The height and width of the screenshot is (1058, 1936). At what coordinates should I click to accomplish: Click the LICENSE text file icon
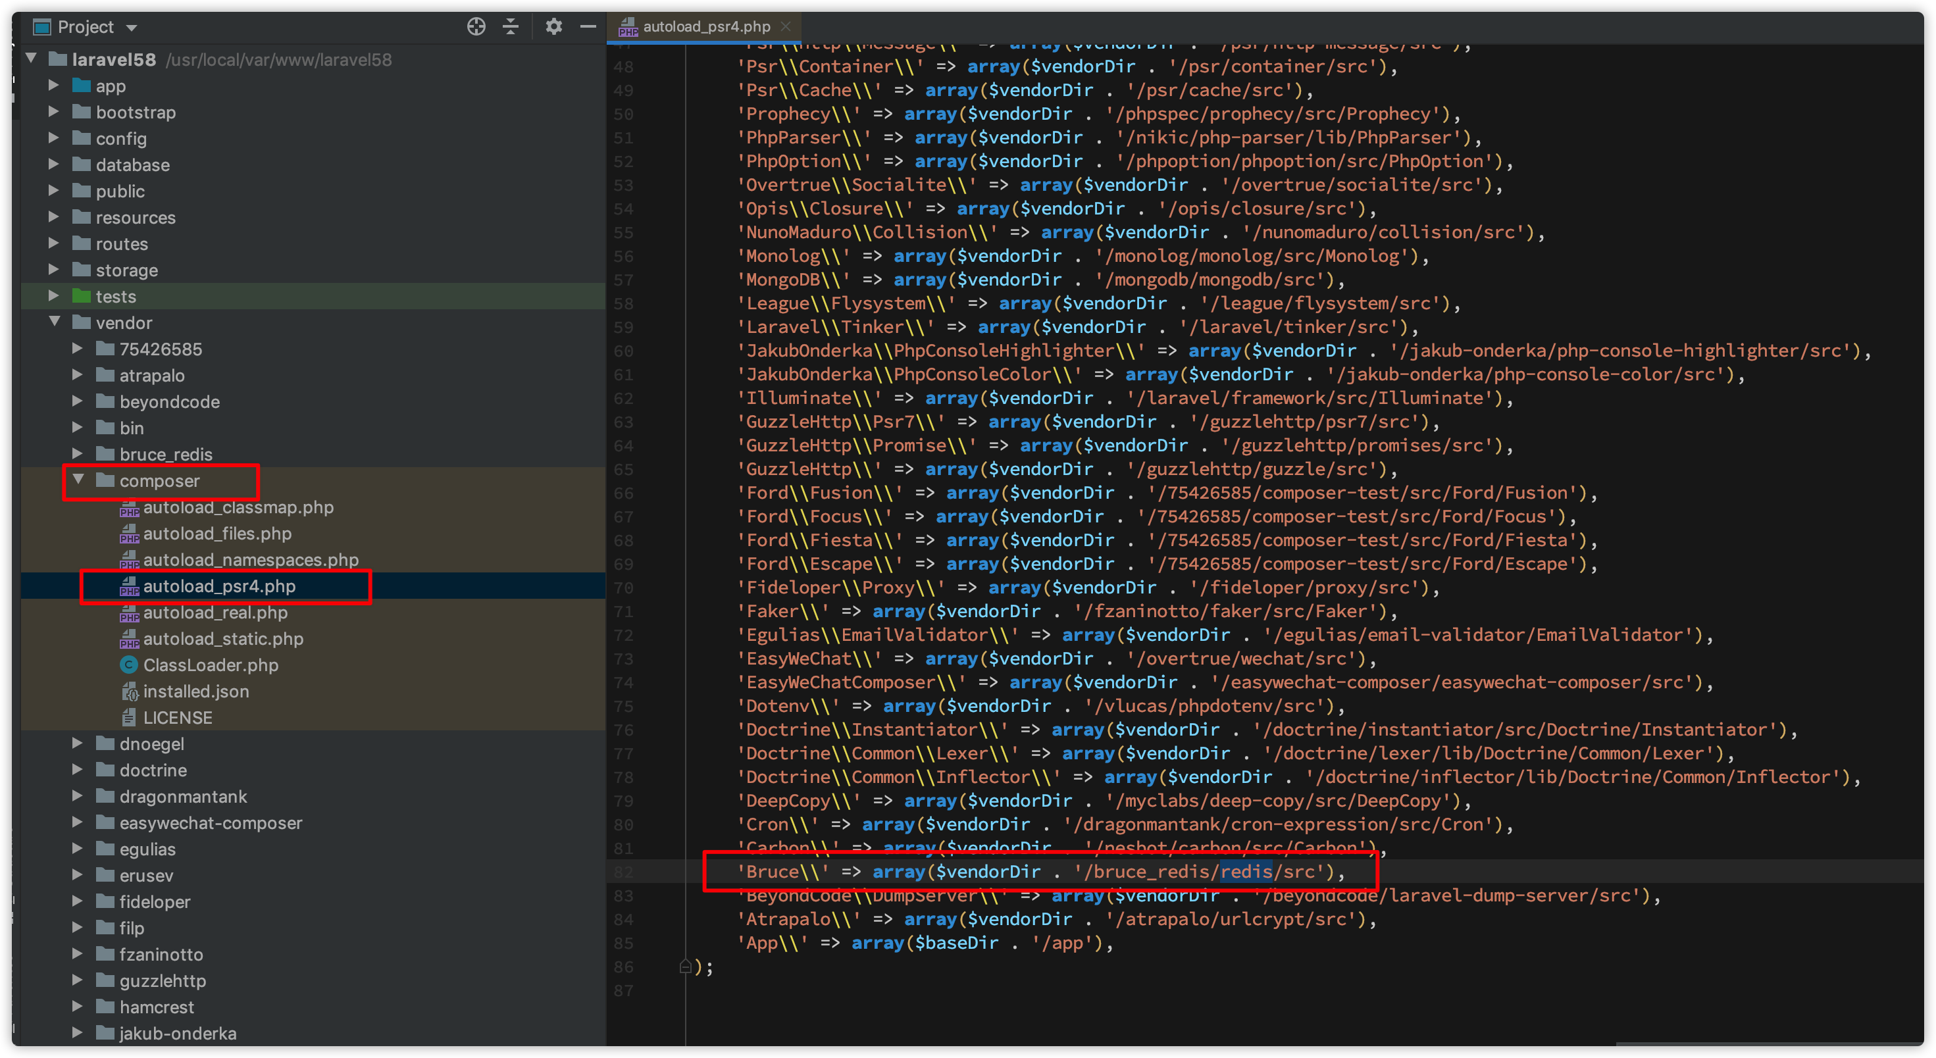coord(128,718)
